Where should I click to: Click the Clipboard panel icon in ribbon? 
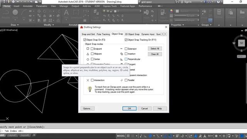tap(230, 12)
